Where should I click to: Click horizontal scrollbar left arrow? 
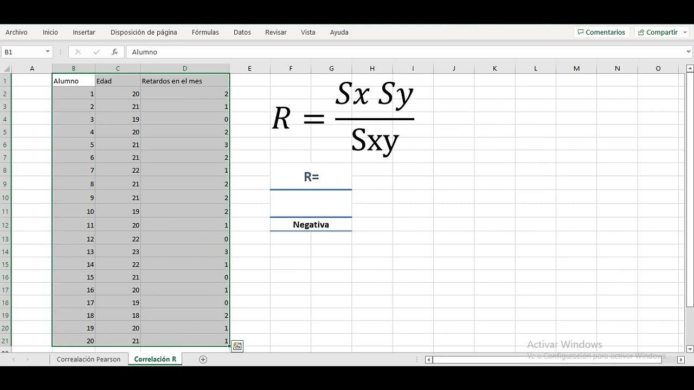429,360
